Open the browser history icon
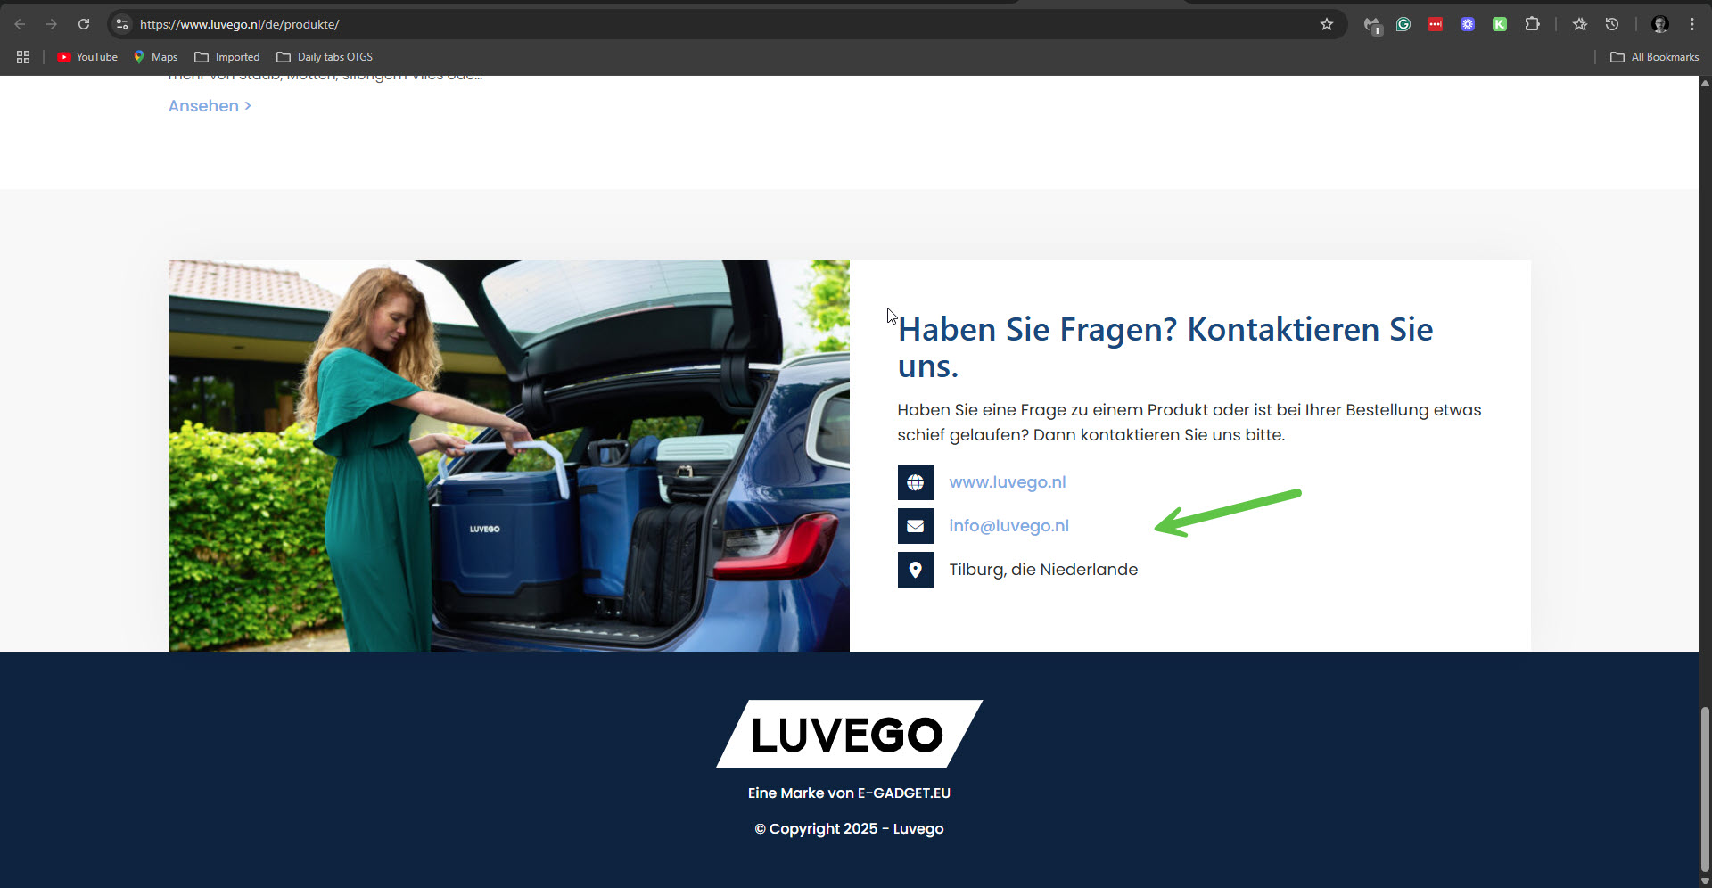 [x=1612, y=24]
